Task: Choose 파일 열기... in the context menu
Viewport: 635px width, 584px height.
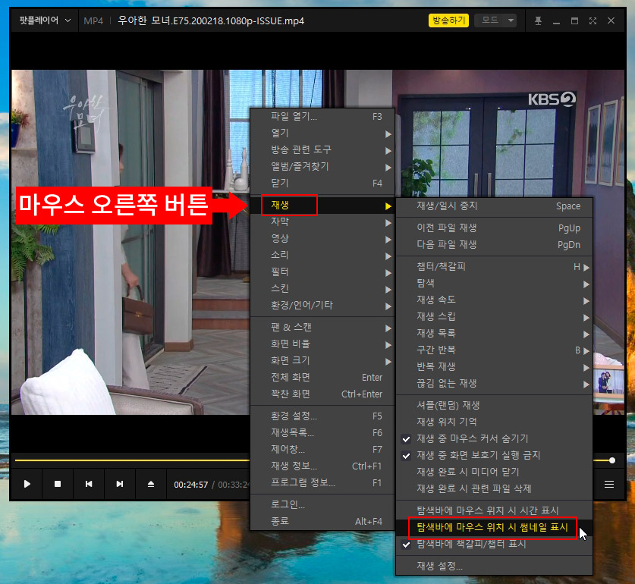Action: click(322, 117)
